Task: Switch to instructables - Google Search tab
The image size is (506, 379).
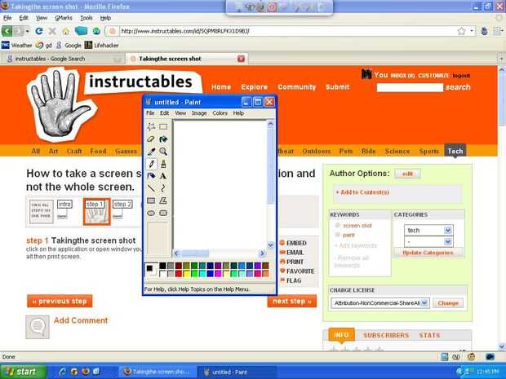Action: (63, 59)
